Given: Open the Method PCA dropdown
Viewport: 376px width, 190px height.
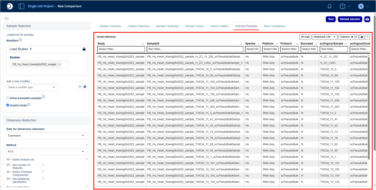Looking at the screenshot, I should coord(47,151).
